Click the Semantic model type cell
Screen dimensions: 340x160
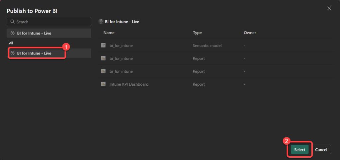[x=207, y=45]
